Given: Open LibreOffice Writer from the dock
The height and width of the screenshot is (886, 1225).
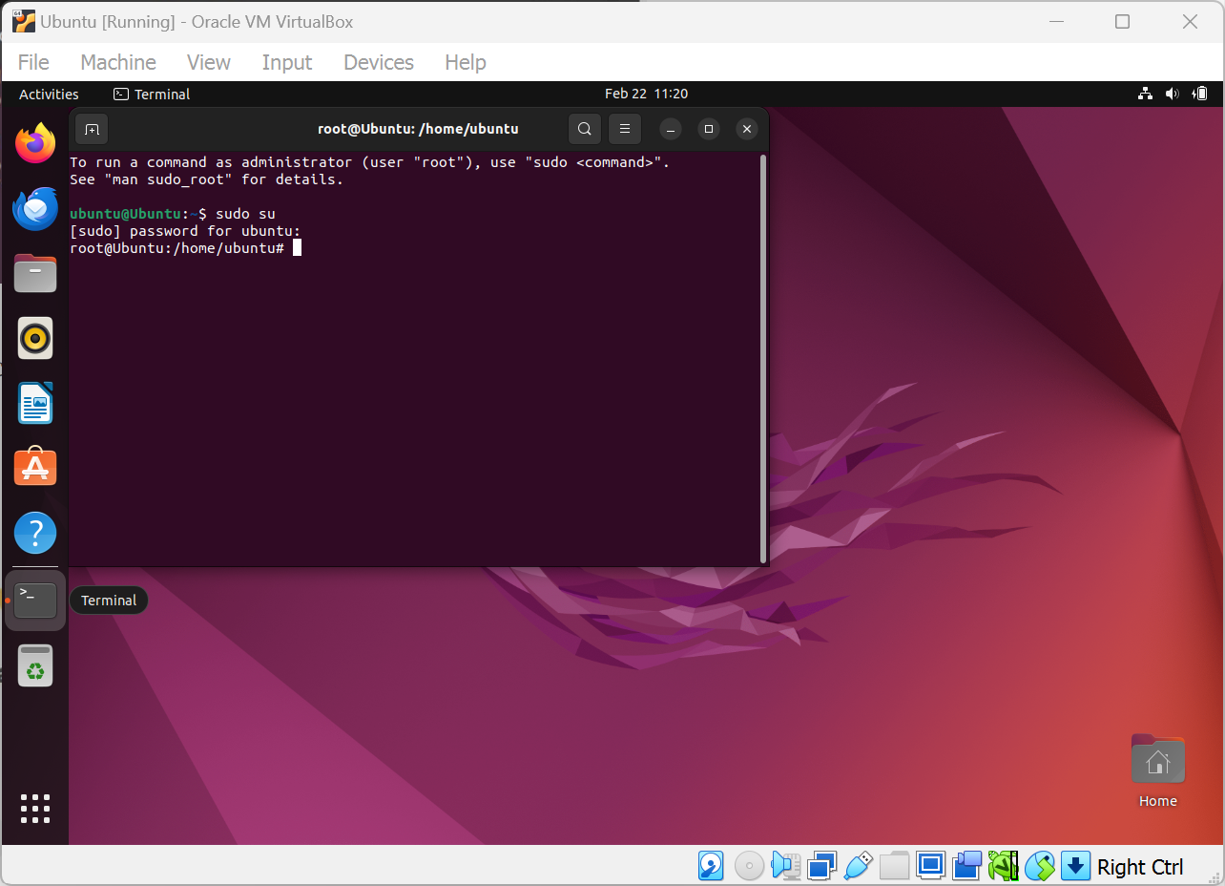Looking at the screenshot, I should (x=35, y=403).
